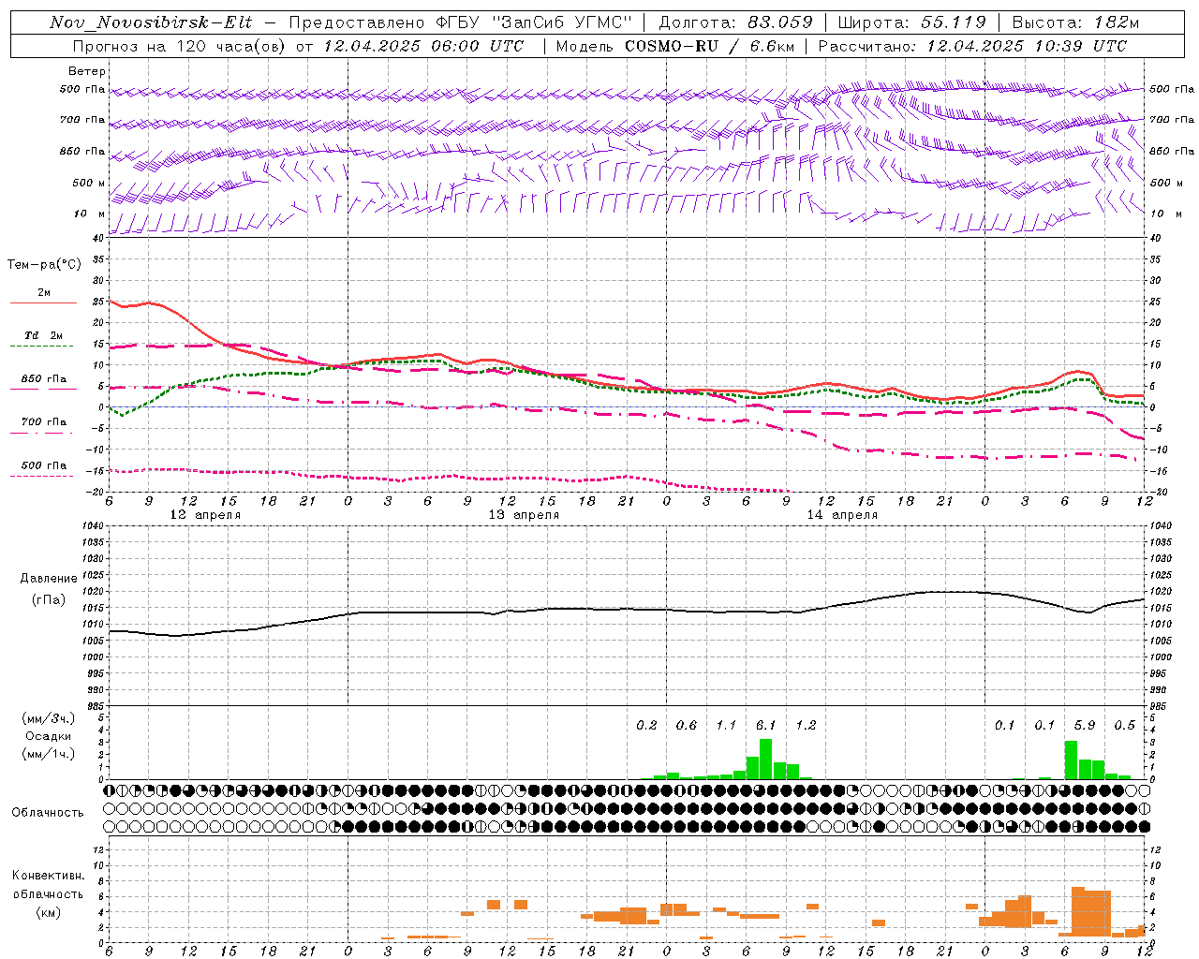
Task: Click the Конвективн. panel label
Action: (48, 876)
